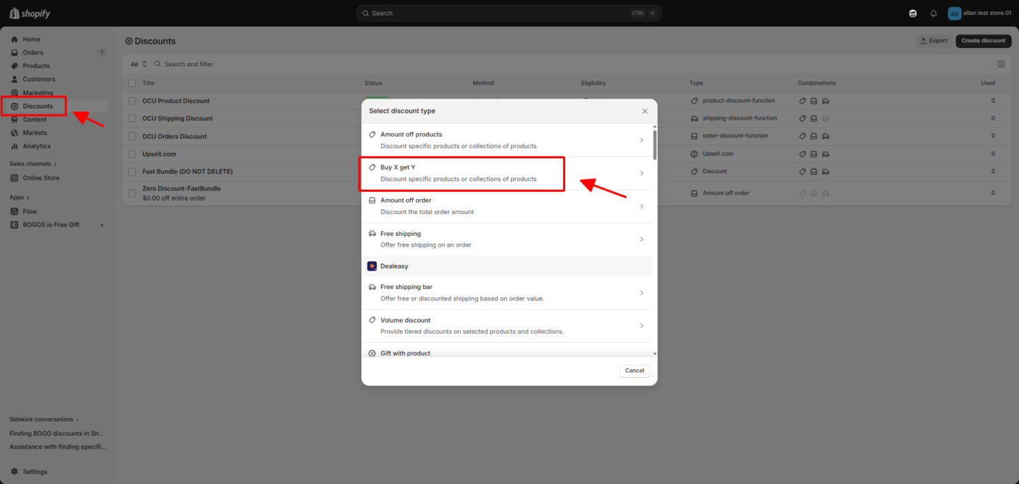Toggle the select-all checkbox in table header

click(132, 83)
